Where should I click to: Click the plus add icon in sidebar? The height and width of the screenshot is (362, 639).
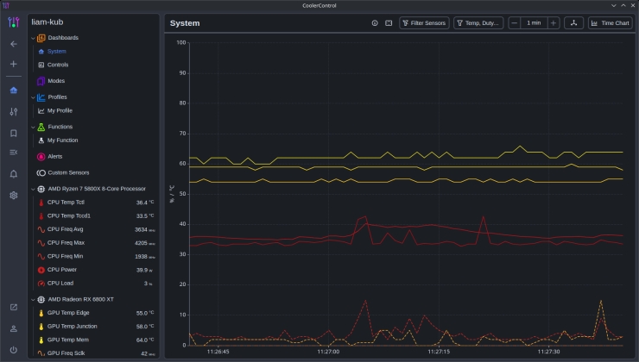tap(13, 65)
